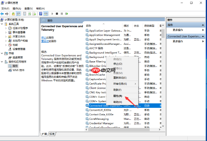The height and width of the screenshot is (141, 207).
Task: Open the 帮助(H) menu
Action: [x=40, y=9]
